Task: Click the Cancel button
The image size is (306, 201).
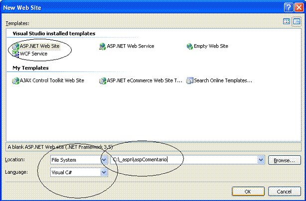Action: (x=285, y=192)
